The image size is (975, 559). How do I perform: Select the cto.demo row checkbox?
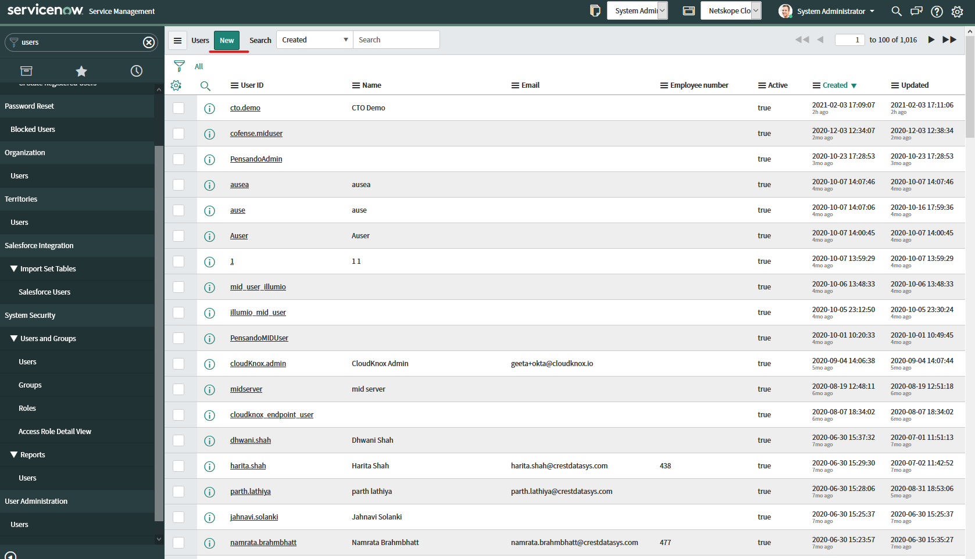coord(178,108)
